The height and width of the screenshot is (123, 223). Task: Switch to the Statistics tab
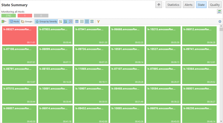tap(173, 5)
